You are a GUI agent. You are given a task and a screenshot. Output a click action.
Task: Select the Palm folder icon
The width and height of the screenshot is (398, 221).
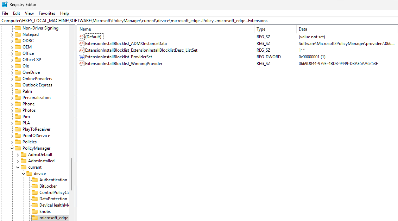click(18, 91)
